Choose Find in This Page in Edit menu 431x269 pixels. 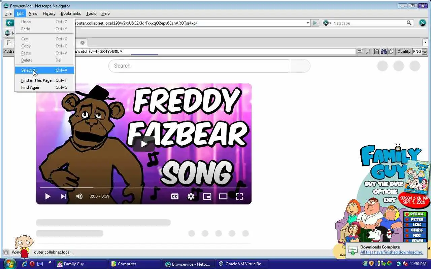44,80
